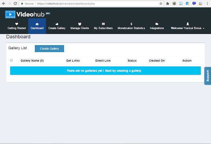Go back with browser back arrow

pos(4,4)
